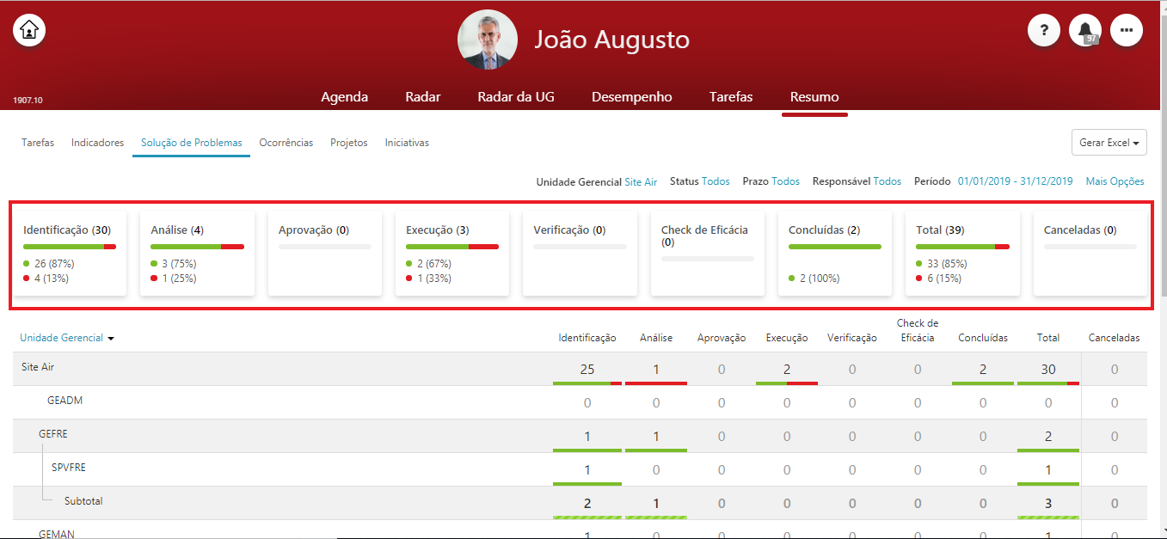Open notifications bell with 97 badge
Image resolution: width=1167 pixels, height=539 pixels.
[x=1085, y=30]
